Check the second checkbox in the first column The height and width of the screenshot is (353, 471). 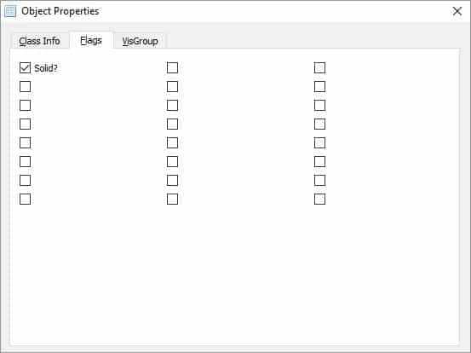pyautogui.click(x=25, y=87)
